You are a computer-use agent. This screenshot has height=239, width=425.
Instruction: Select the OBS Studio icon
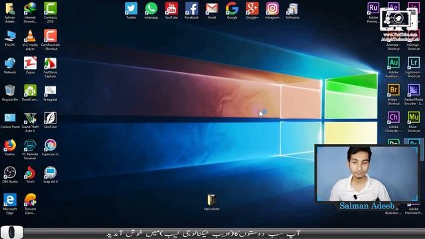(x=10, y=173)
